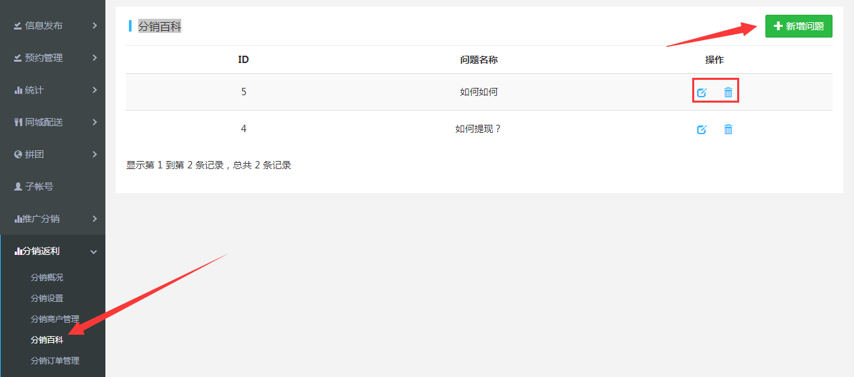Screen dimensions: 854x377
Task: Click edit icon for row ID 5
Action: click(x=702, y=93)
